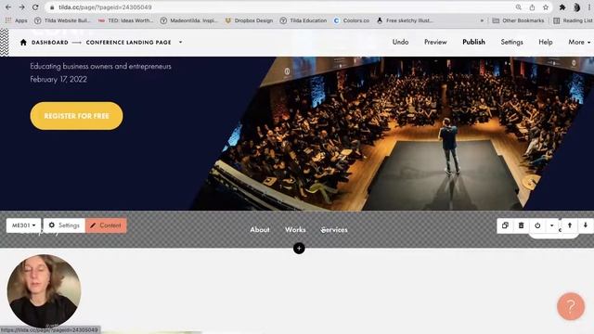This screenshot has height=334, width=594.
Task: Open ME301 block type dropdown
Action: click(x=23, y=225)
